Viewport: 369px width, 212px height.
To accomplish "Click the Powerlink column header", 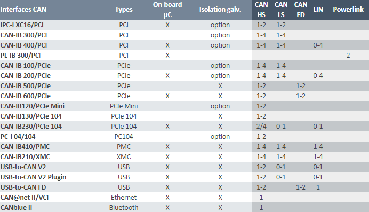I will tap(348, 10).
